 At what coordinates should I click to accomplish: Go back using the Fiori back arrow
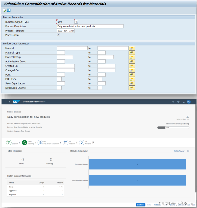pyautogui.click(x=9, y=102)
